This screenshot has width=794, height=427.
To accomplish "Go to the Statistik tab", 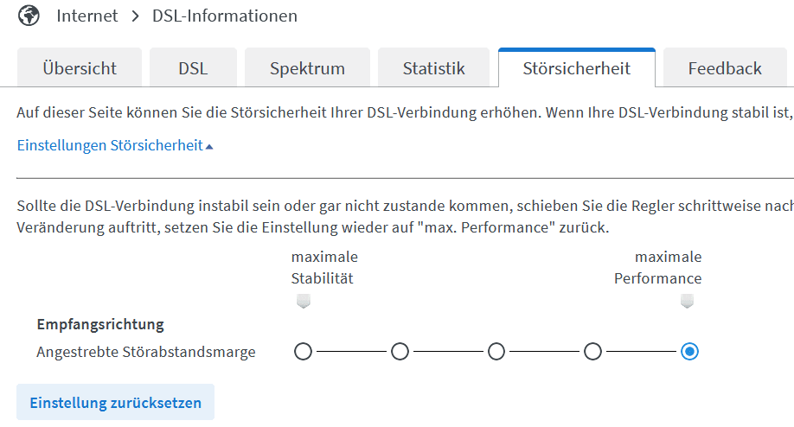I will point(433,68).
